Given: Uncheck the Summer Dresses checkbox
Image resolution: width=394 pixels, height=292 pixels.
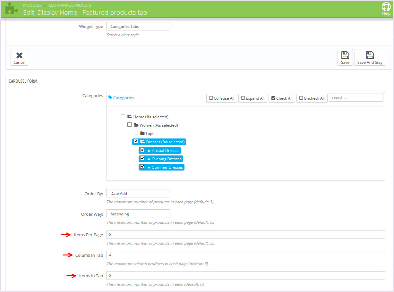Looking at the screenshot, I should tap(142, 167).
